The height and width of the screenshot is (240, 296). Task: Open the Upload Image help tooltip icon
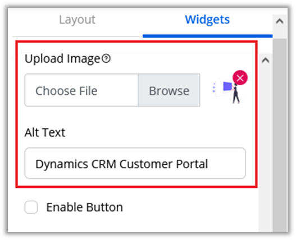(106, 58)
